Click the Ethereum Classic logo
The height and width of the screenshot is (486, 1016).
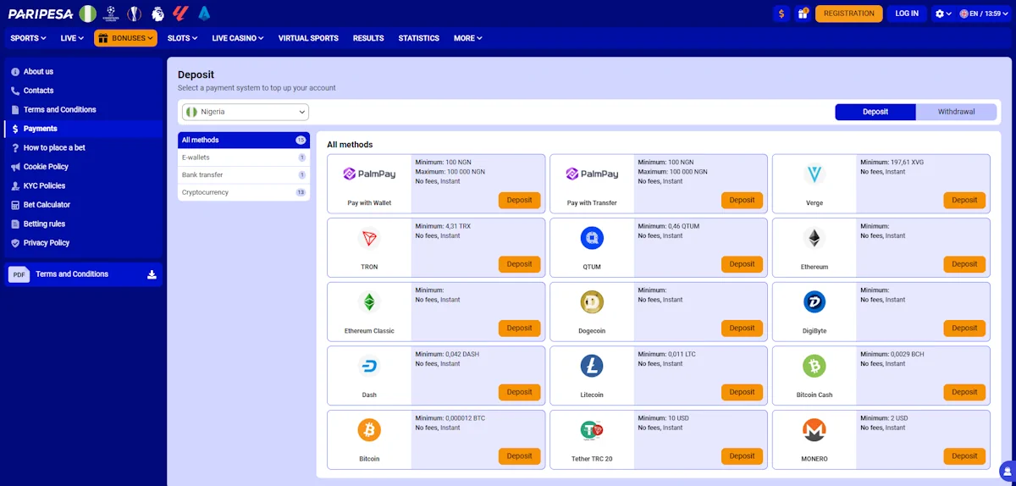(x=369, y=302)
